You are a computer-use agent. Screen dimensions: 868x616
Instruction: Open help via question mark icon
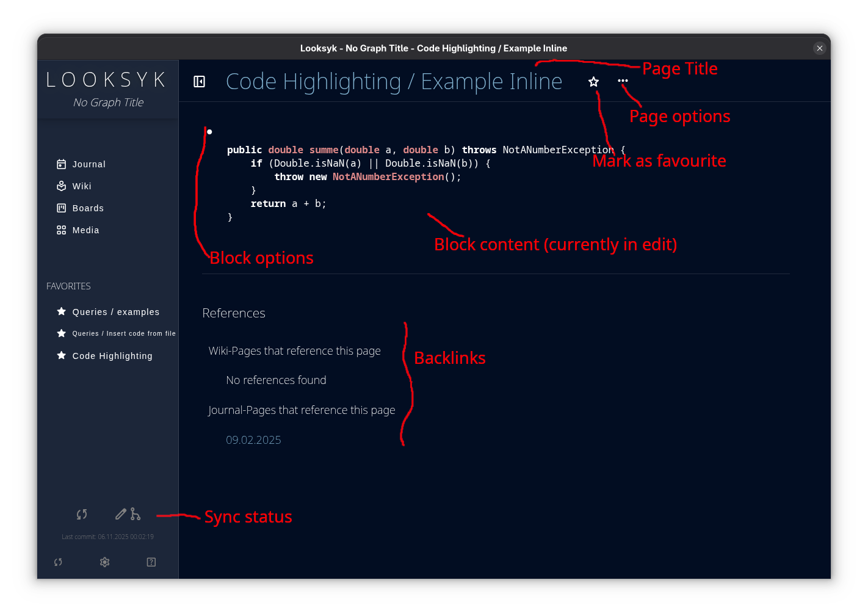151,562
